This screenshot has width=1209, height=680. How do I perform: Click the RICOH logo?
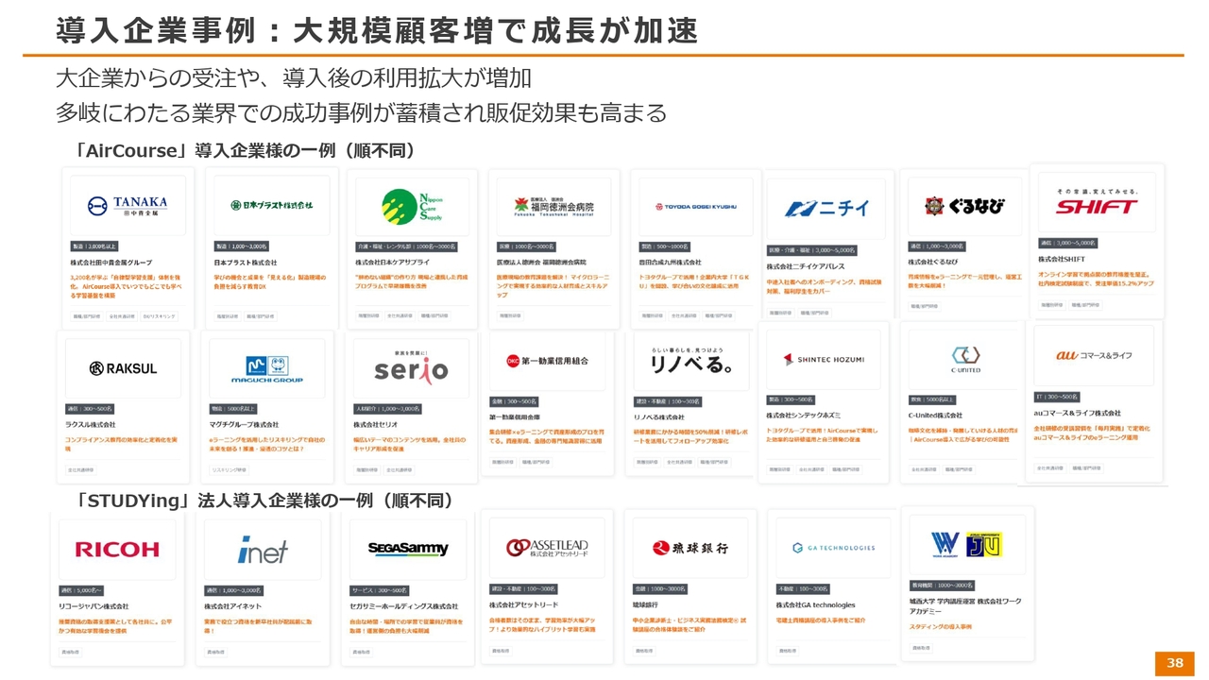tap(117, 549)
